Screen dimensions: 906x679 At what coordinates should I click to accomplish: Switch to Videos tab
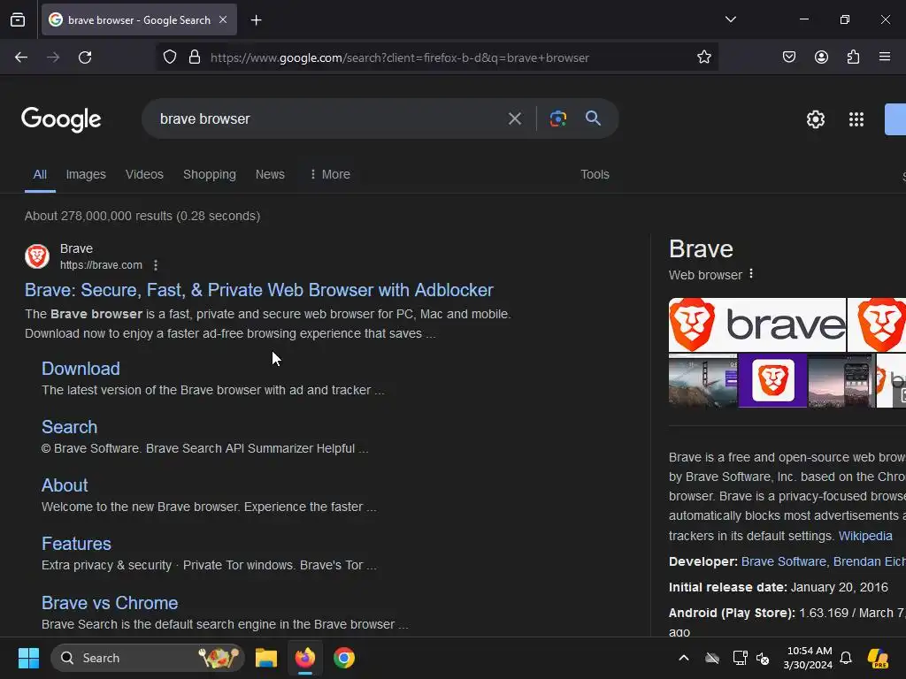144,174
